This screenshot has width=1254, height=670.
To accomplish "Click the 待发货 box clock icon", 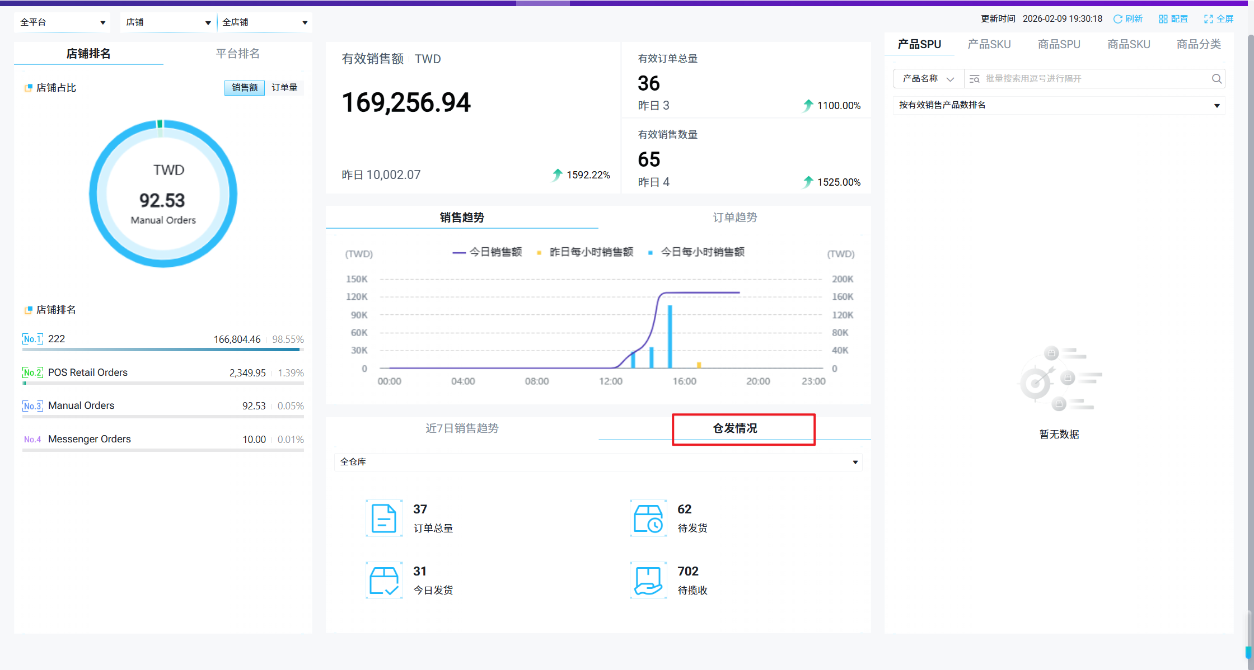I will point(648,518).
